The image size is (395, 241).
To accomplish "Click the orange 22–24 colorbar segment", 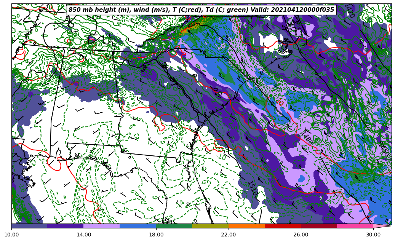I will point(246,226).
